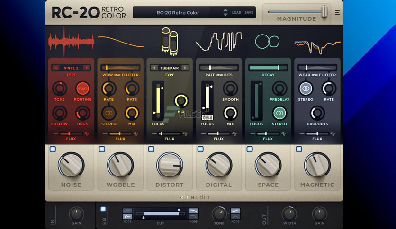Click the flux wave icon in Noise module
396x229 pixels.
87,134
